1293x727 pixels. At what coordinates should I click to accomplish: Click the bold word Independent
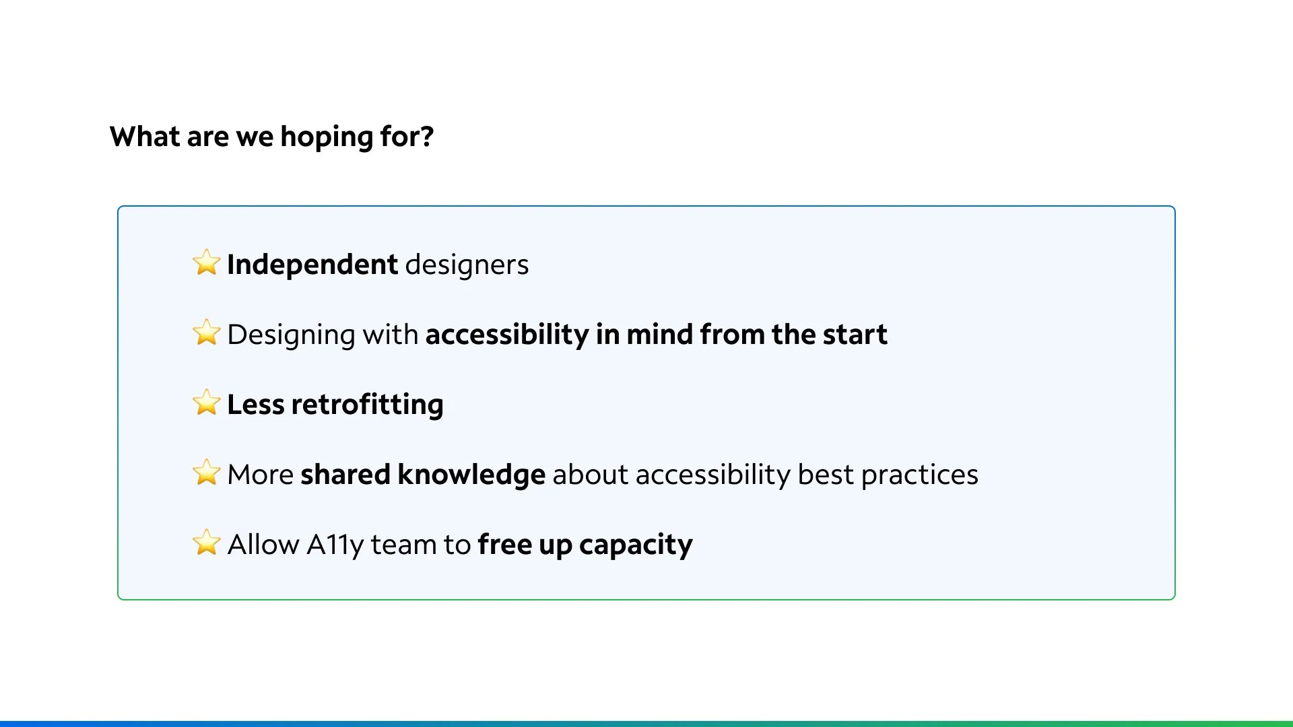point(312,265)
